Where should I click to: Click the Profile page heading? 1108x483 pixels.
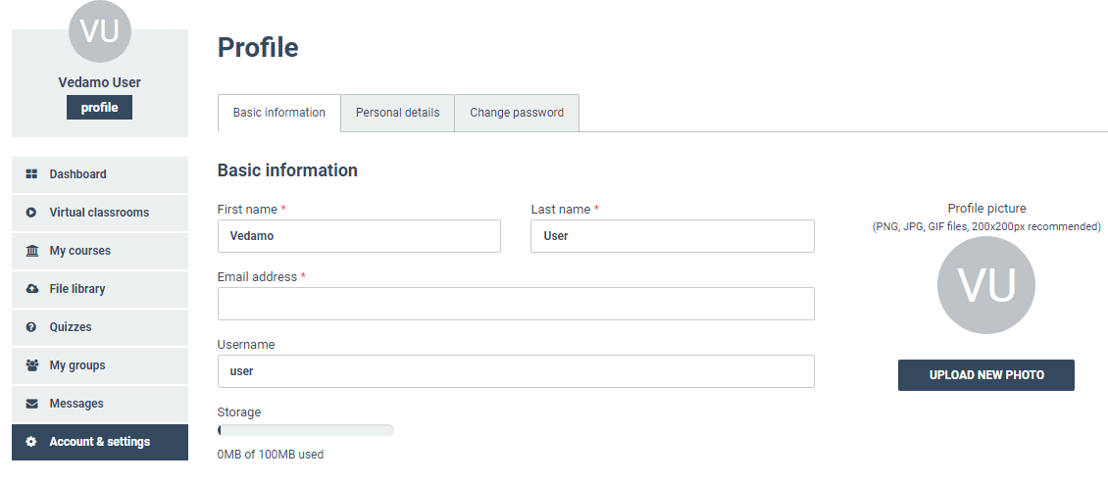coord(258,48)
